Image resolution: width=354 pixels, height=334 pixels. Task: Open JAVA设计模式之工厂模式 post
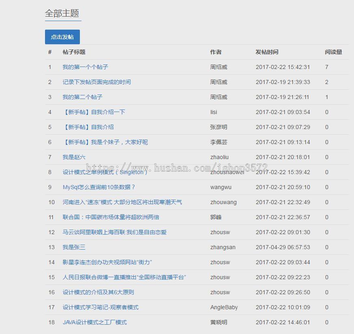point(94,323)
